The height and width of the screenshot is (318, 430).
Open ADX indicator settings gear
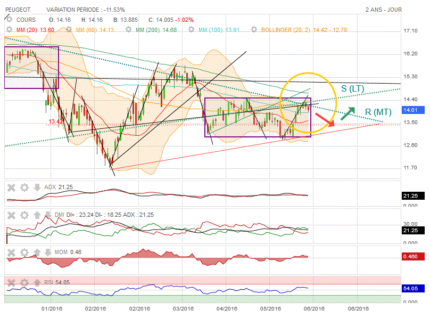click(x=24, y=187)
